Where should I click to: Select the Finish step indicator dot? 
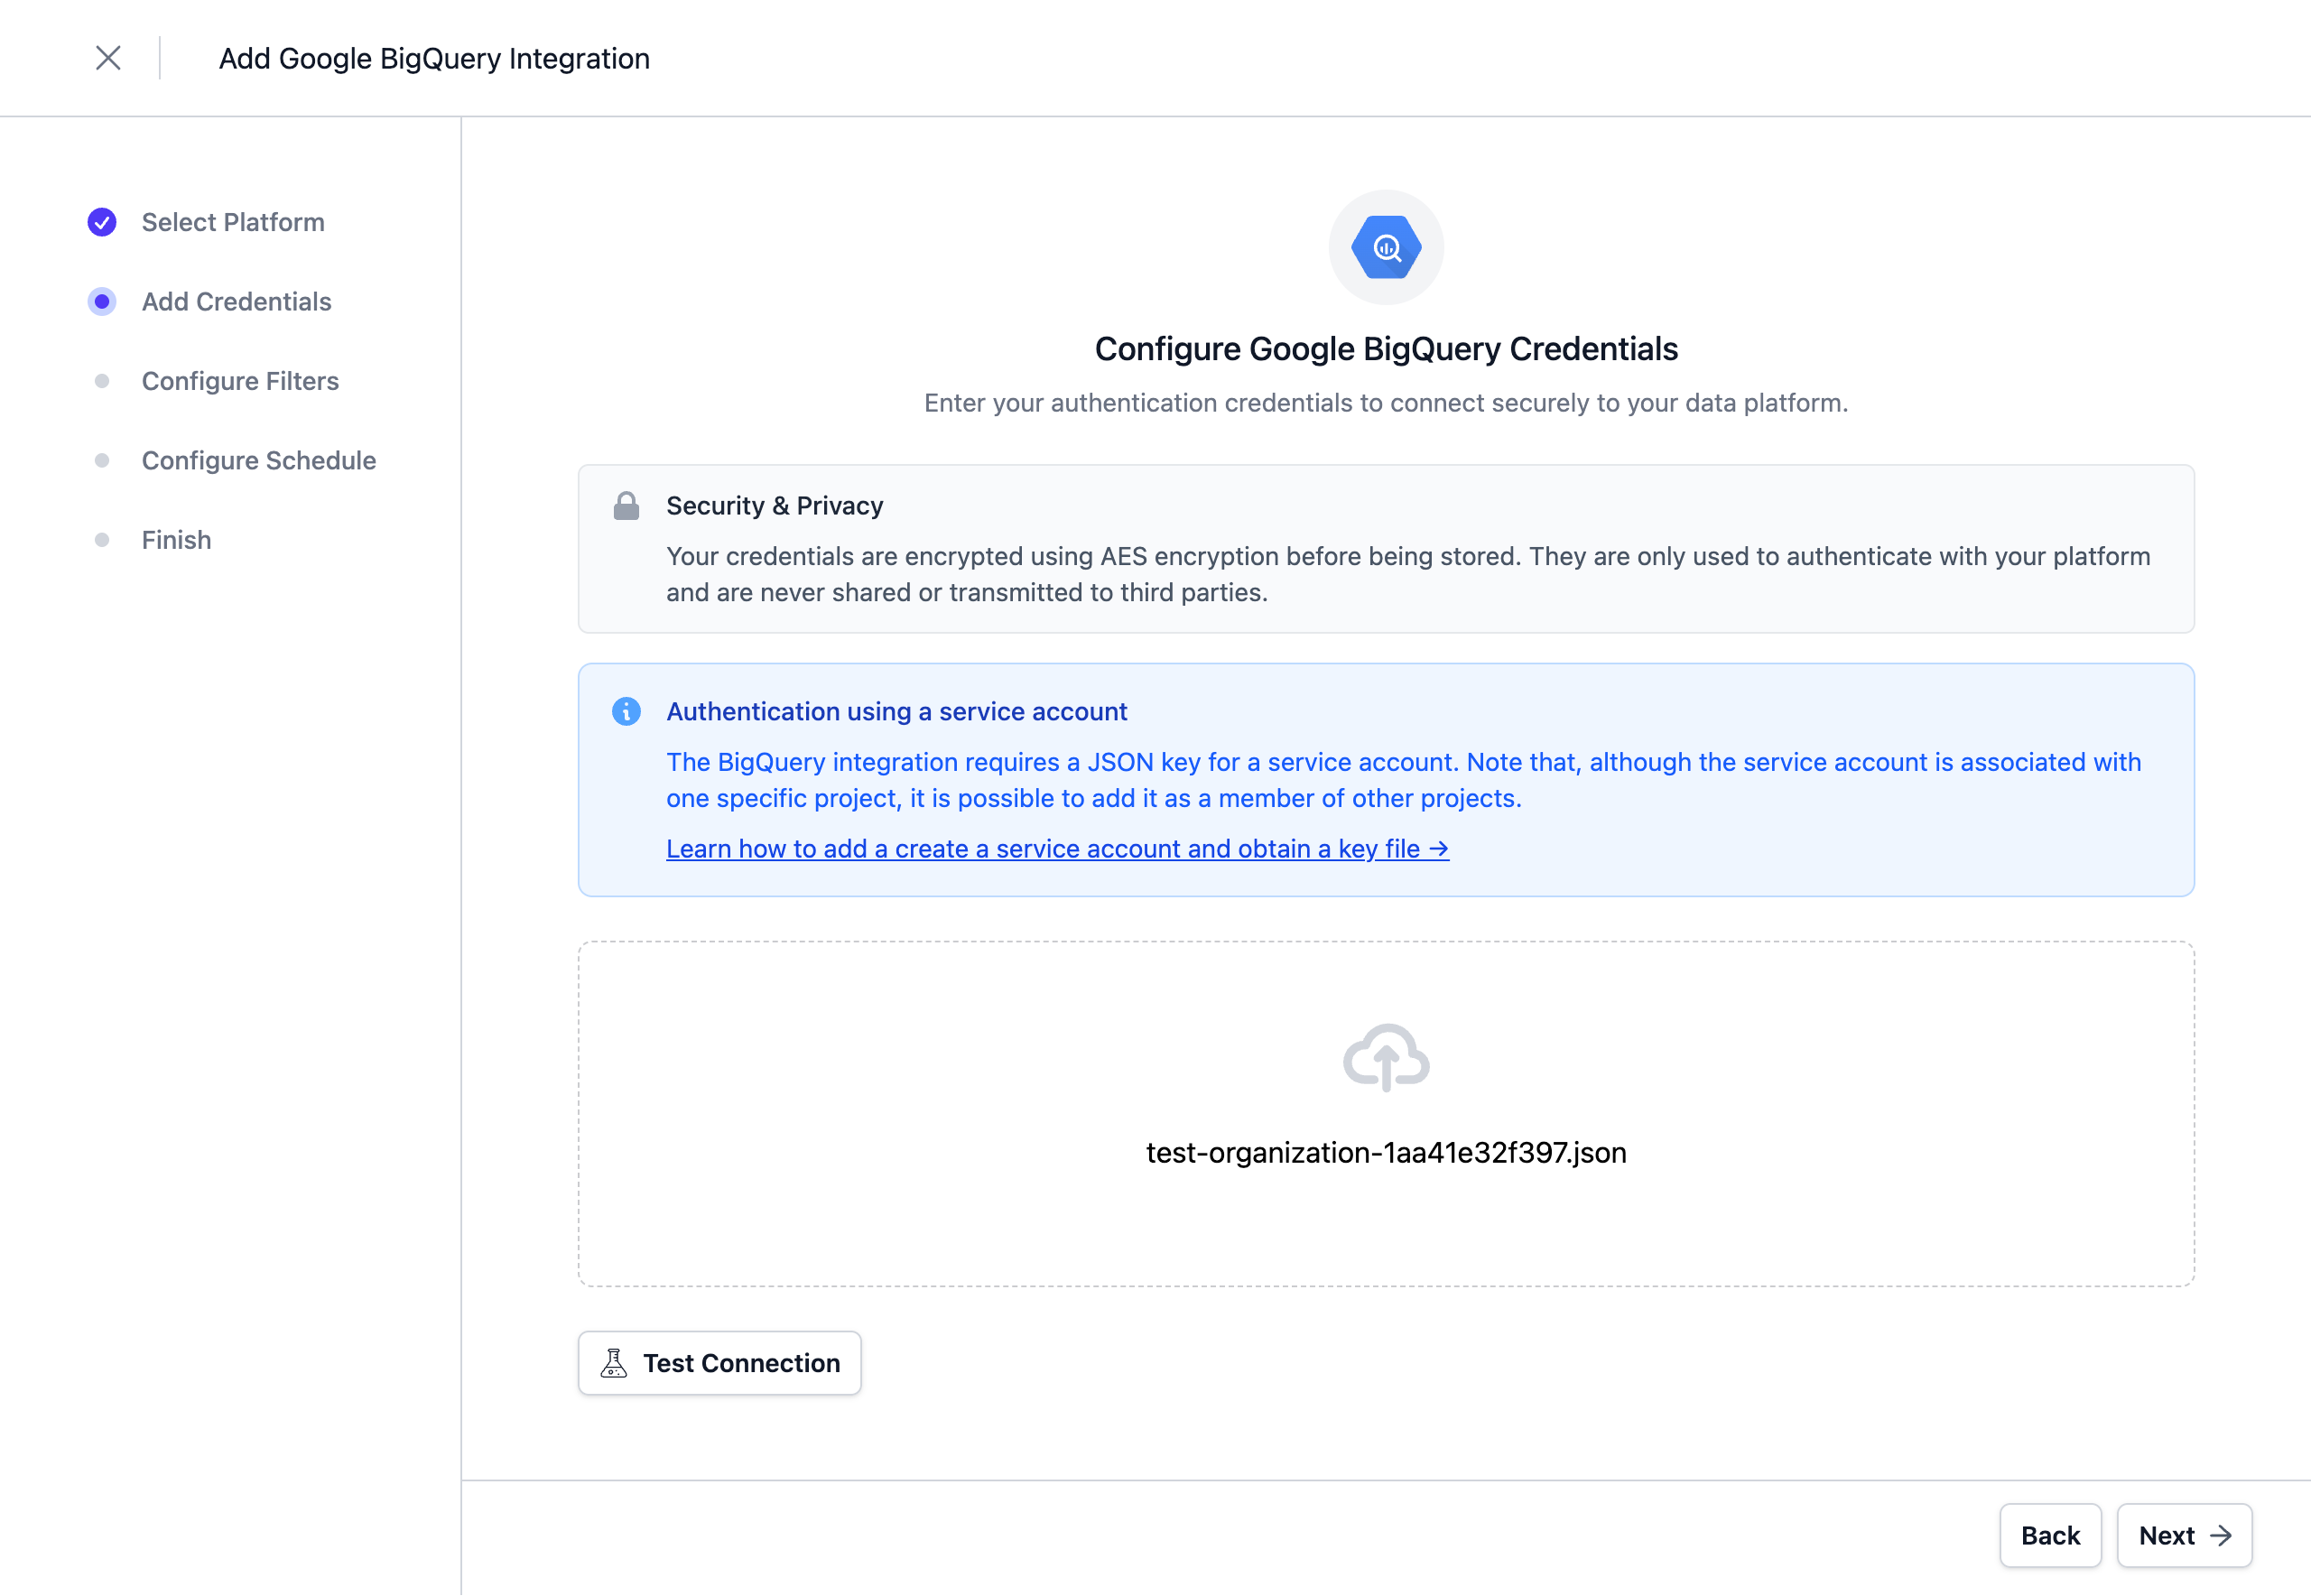tap(102, 539)
